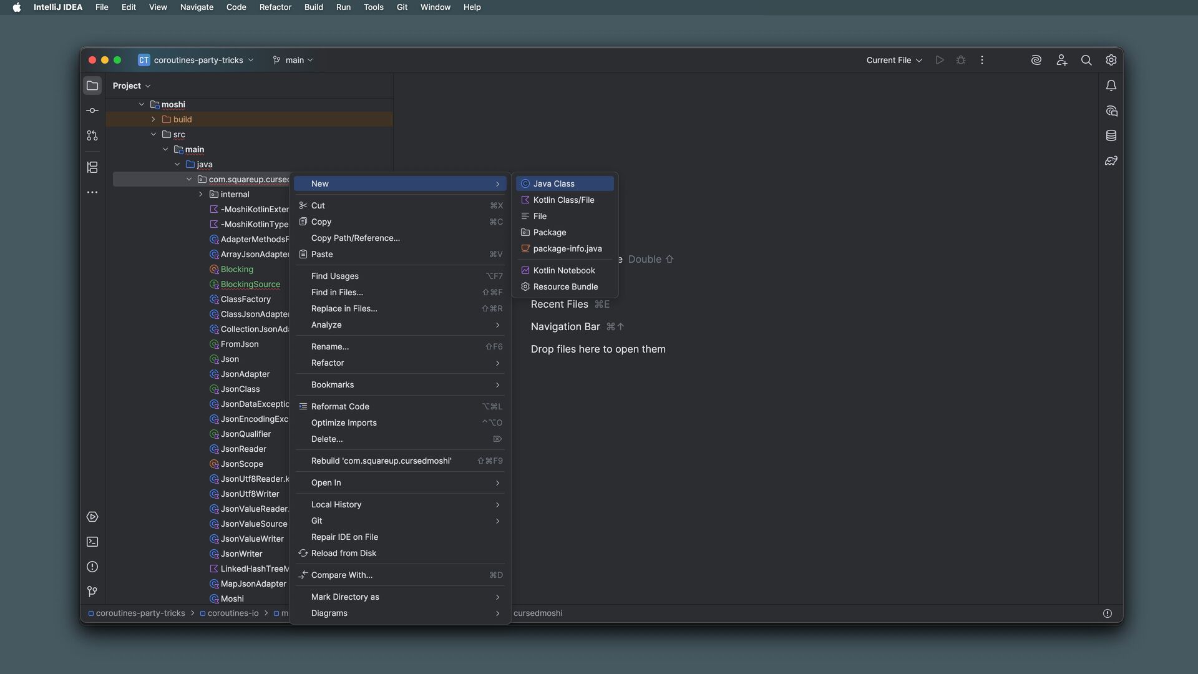Expand the build folder node
Image resolution: width=1198 pixels, height=674 pixels.
(153, 120)
